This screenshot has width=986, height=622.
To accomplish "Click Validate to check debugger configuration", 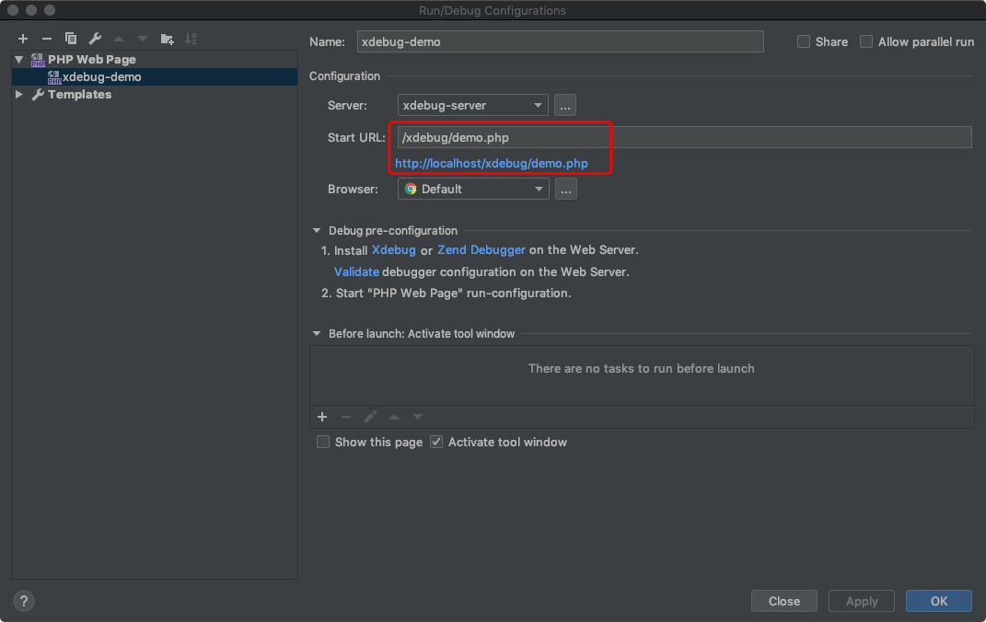I will pos(356,271).
